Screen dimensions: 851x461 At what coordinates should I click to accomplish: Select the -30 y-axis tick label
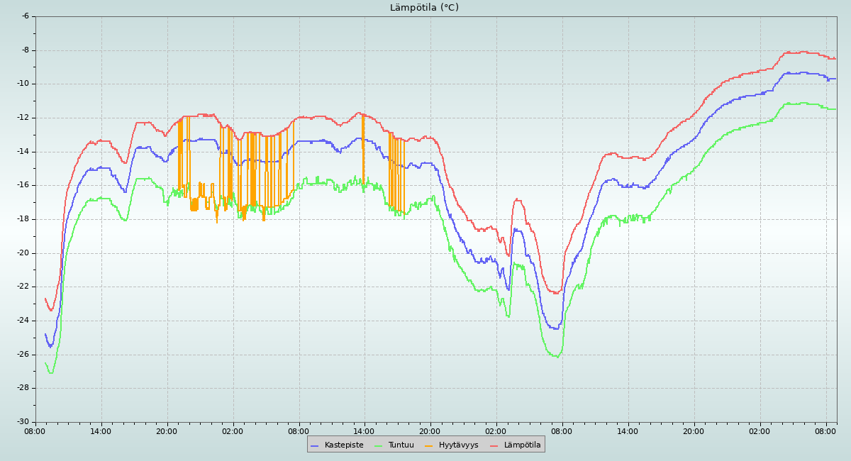point(23,421)
